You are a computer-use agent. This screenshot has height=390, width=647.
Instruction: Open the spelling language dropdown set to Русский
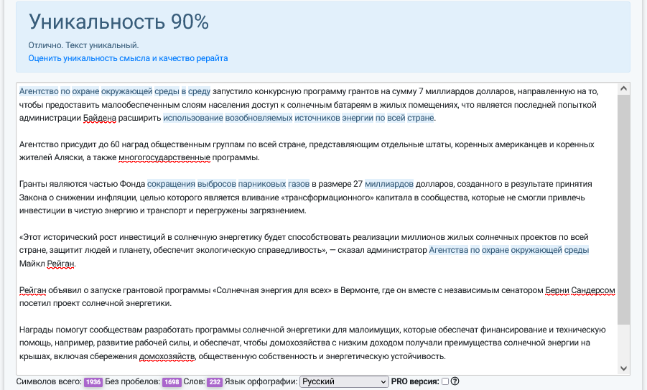344,382
